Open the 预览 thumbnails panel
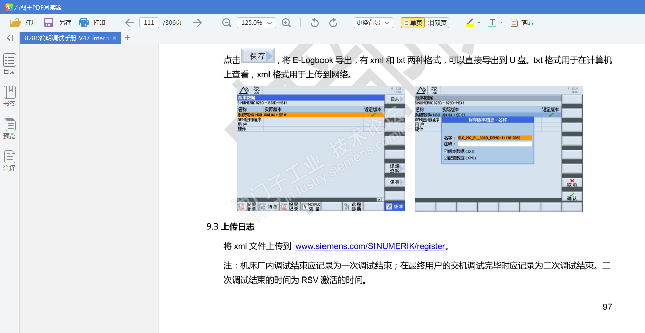Image resolution: width=645 pixels, height=333 pixels. point(10,129)
